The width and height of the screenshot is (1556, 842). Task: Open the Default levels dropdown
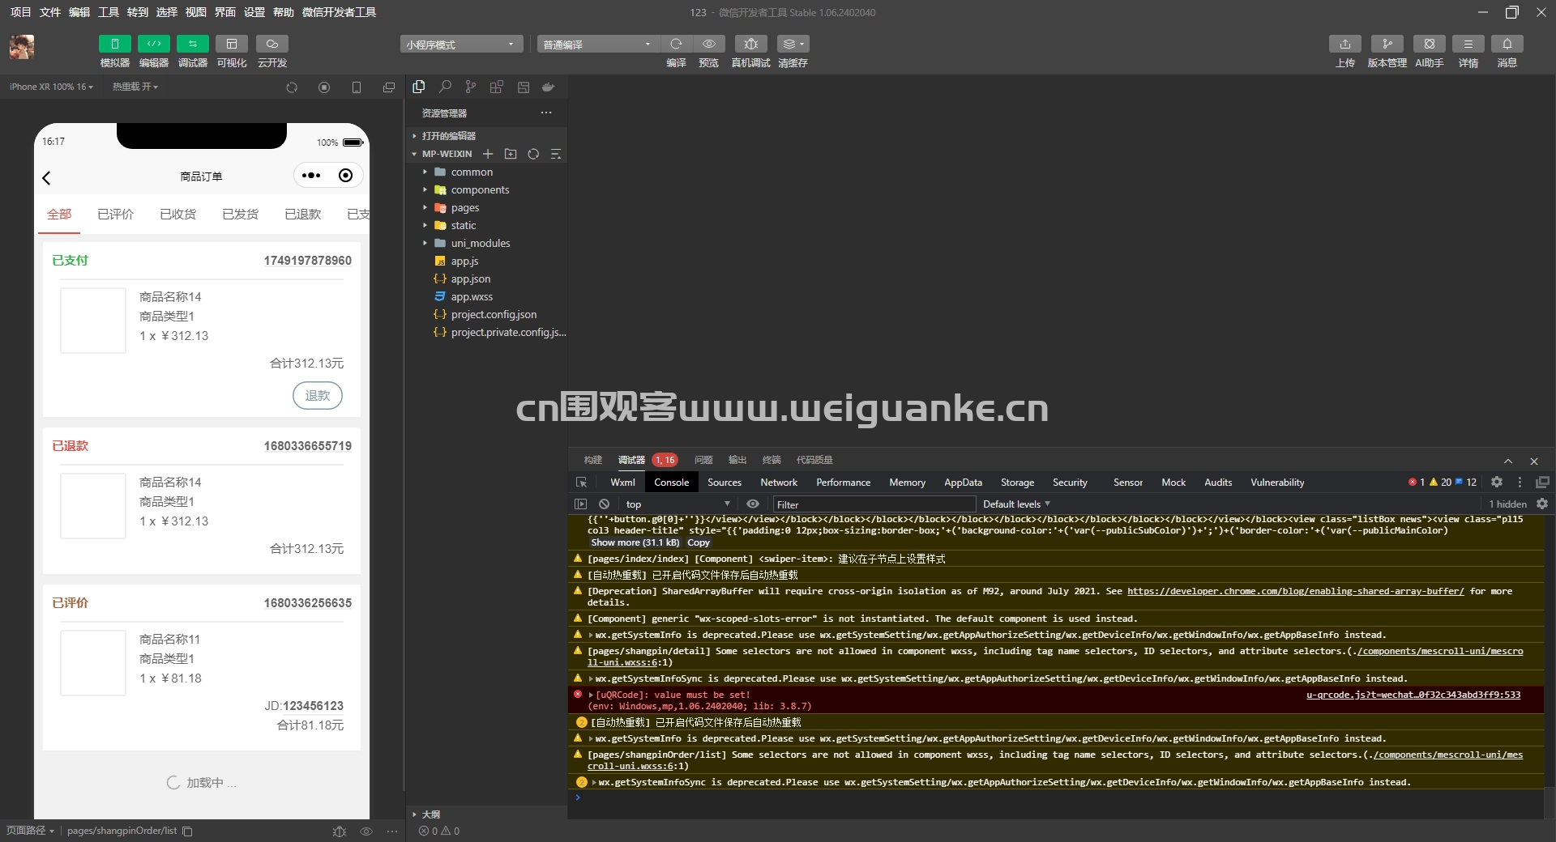[1016, 504]
